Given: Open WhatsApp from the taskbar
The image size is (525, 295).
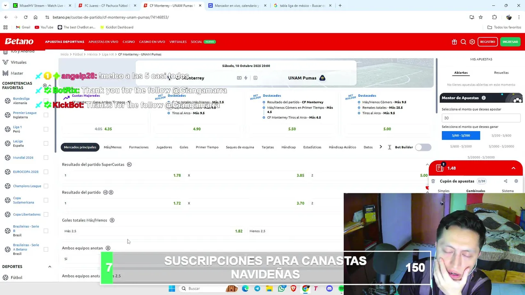Looking at the screenshot, I should click(x=281, y=288).
